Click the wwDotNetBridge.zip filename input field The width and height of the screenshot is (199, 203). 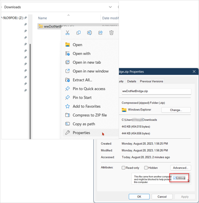point(157,91)
